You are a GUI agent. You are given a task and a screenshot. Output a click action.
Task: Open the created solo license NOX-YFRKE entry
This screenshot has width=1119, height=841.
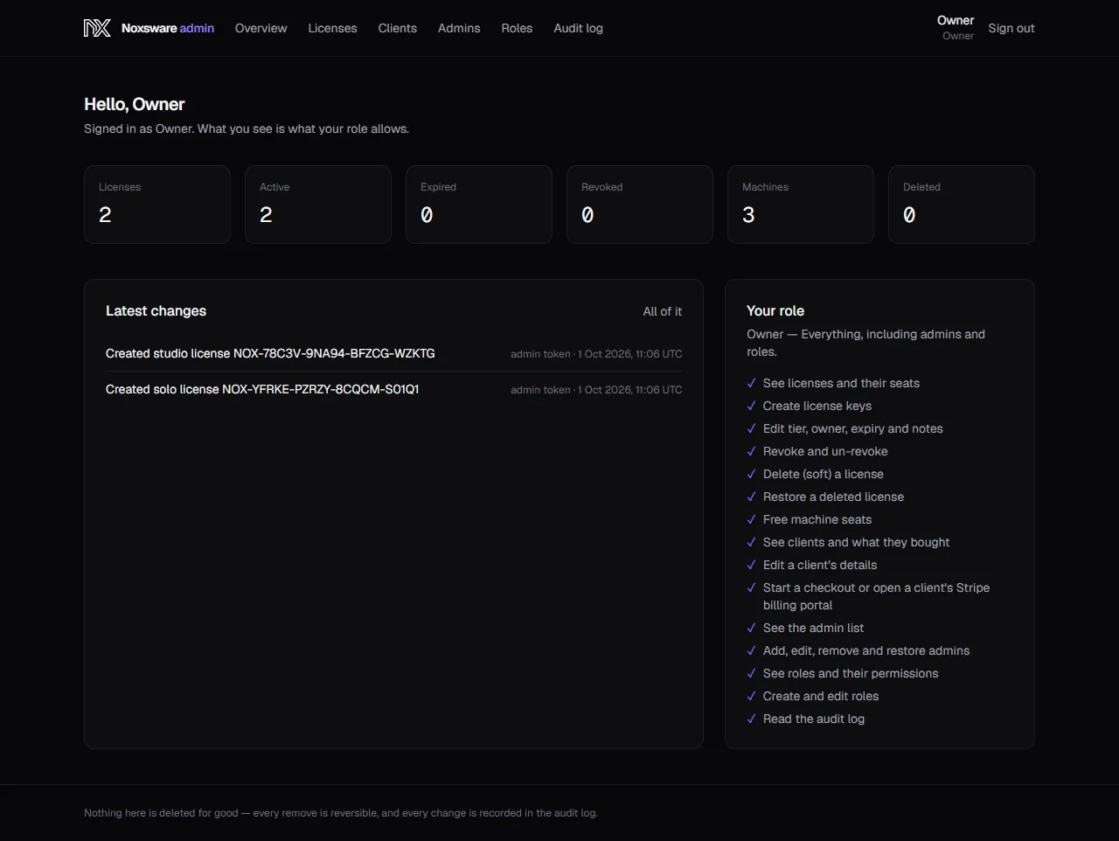coord(262,389)
